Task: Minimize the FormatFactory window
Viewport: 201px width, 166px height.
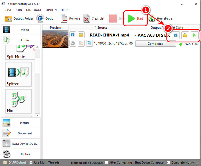Action: pos(182,4)
